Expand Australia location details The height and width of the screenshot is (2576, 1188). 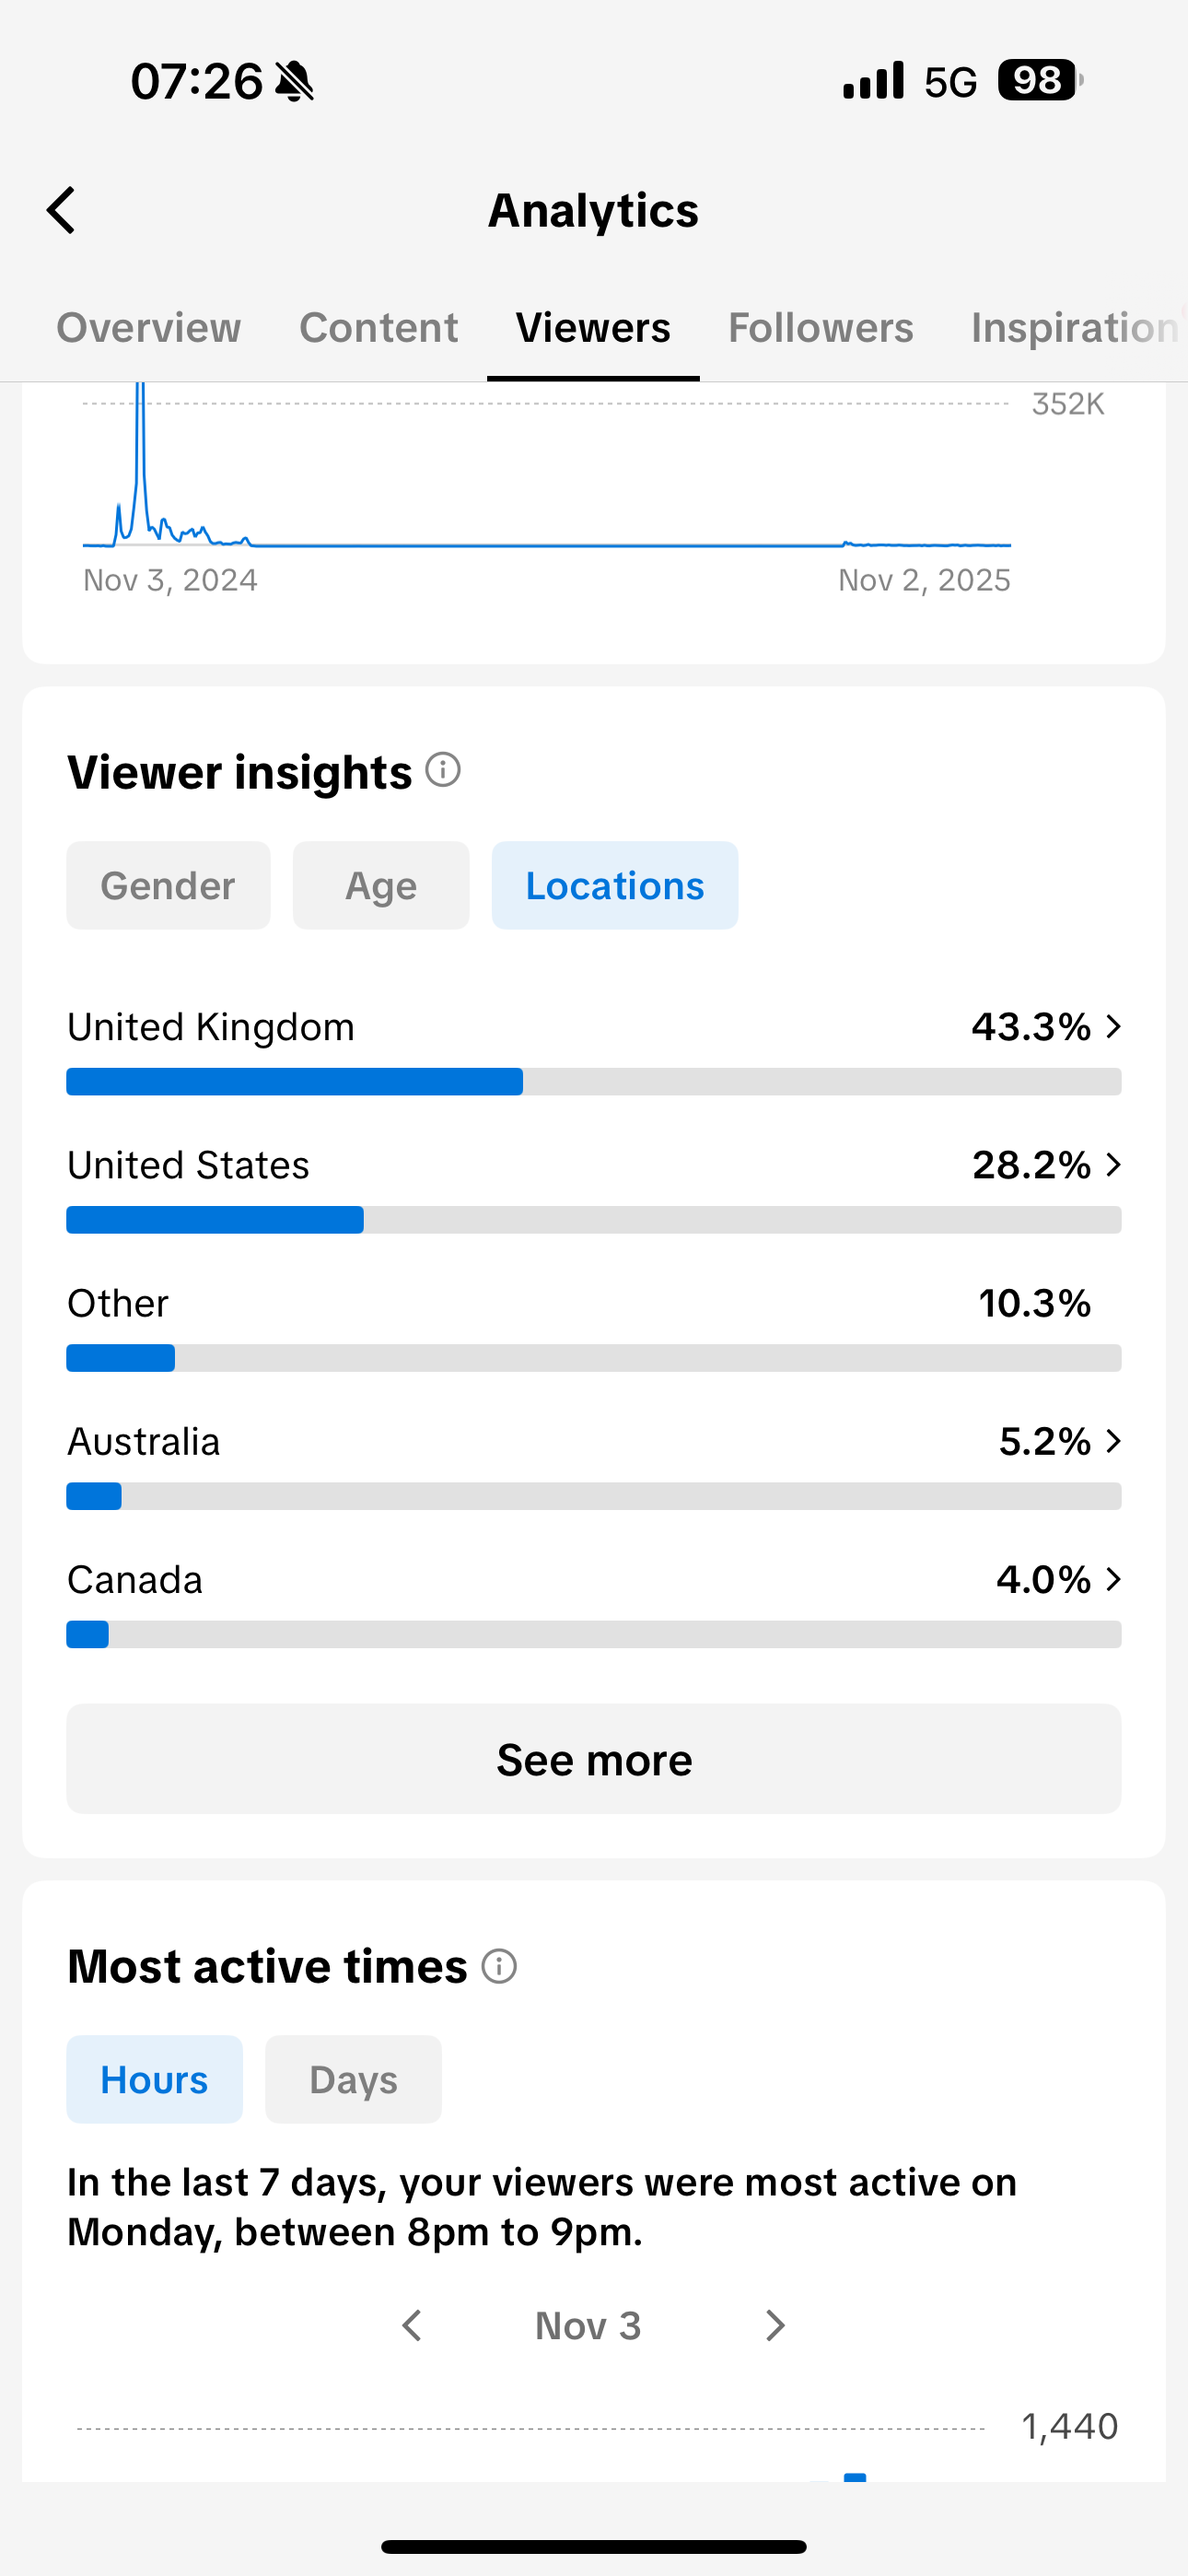coord(594,1463)
